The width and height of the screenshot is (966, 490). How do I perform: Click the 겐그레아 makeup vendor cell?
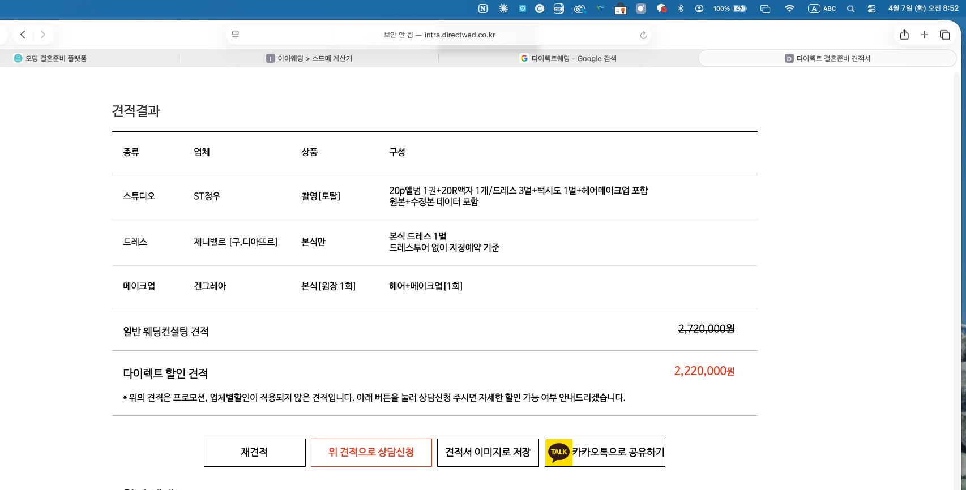pos(210,286)
